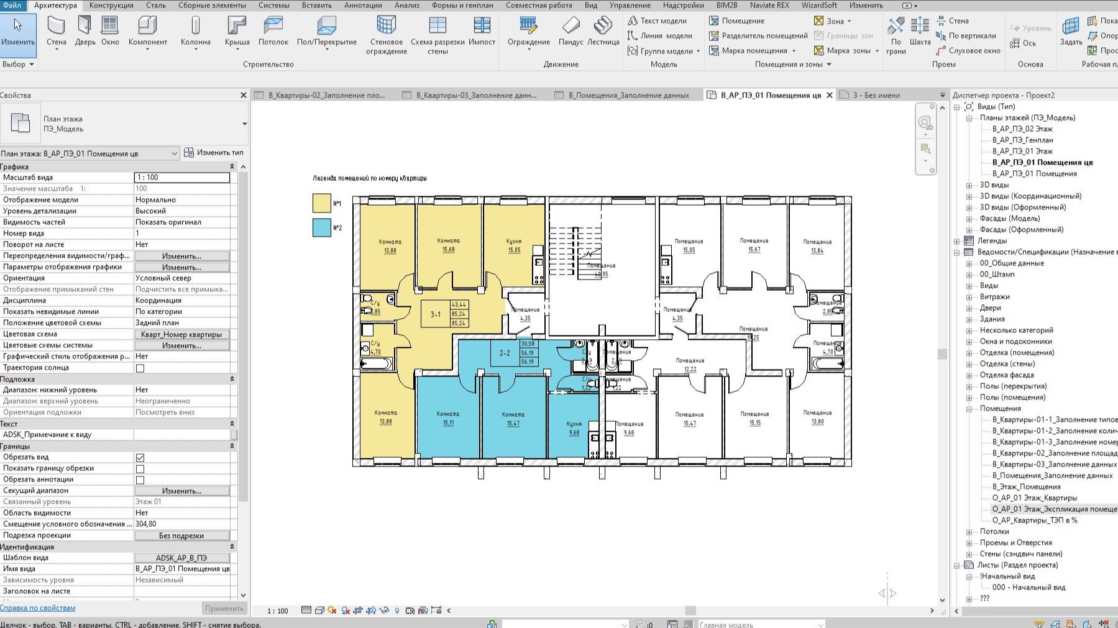Expand the 3D виды tree node
The image size is (1118, 628).
pos(969,185)
